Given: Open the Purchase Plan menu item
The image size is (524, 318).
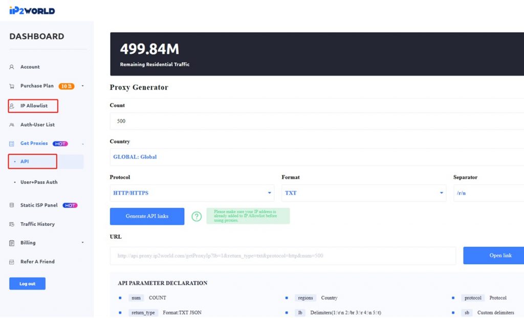Looking at the screenshot, I should point(37,86).
